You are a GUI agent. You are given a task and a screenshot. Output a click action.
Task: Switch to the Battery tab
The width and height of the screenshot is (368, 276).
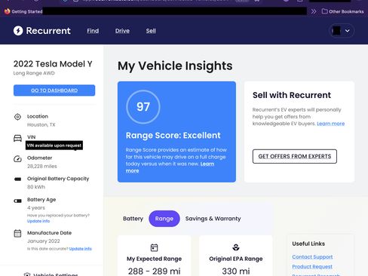click(x=133, y=219)
